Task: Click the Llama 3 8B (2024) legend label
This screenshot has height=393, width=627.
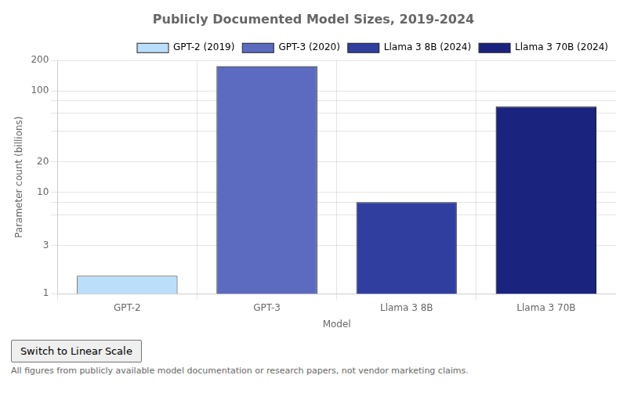Action: [427, 47]
